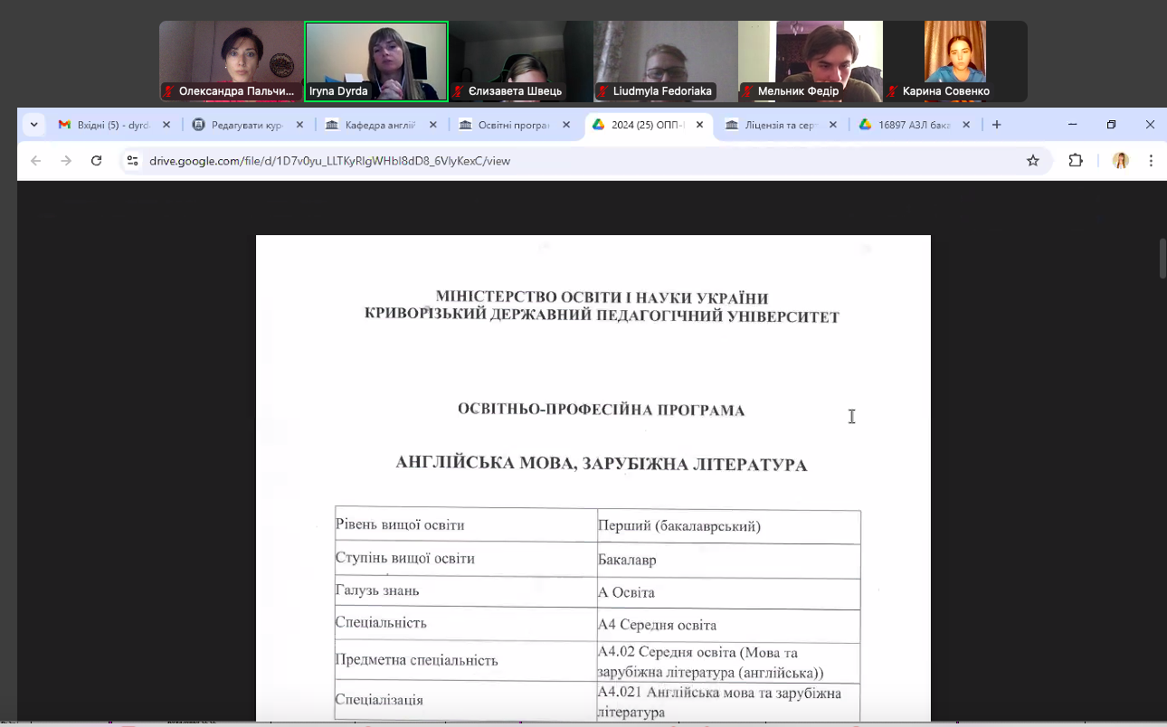Click the forward navigation arrow
This screenshot has height=727, width=1167.
(65, 160)
